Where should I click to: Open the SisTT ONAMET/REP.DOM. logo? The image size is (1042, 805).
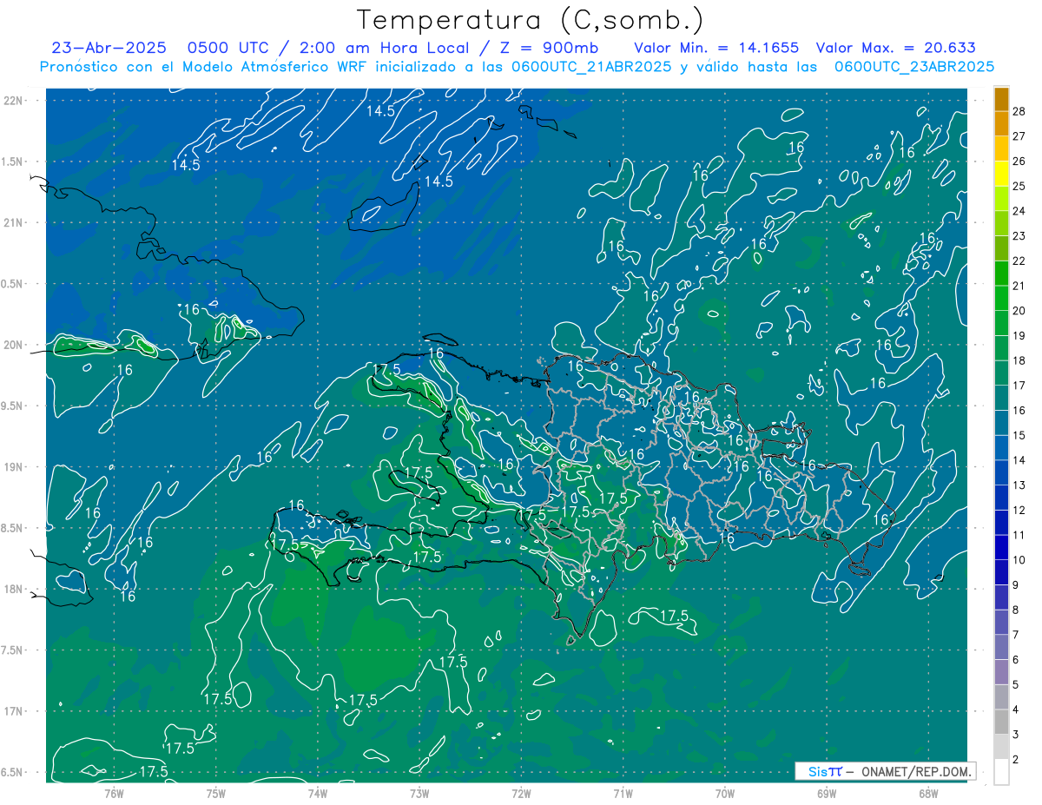[x=885, y=771]
